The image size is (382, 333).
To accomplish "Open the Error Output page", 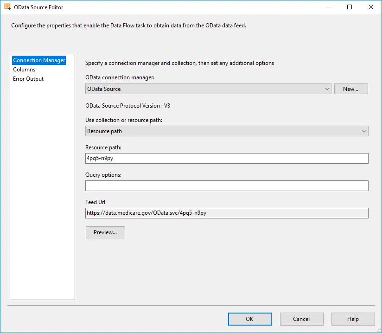I will tap(28, 79).
